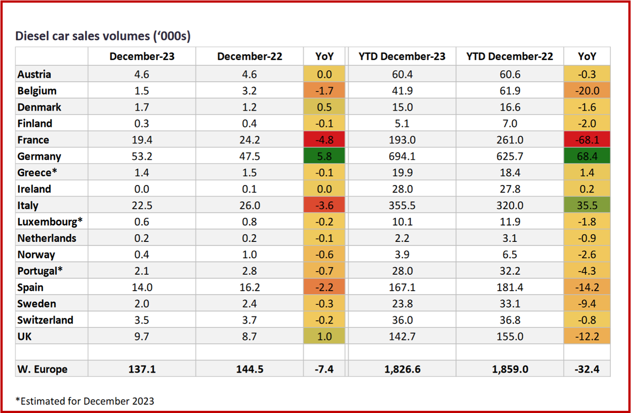The image size is (631, 413).
Task: Select the 'Finland' row label
Action: click(x=35, y=123)
